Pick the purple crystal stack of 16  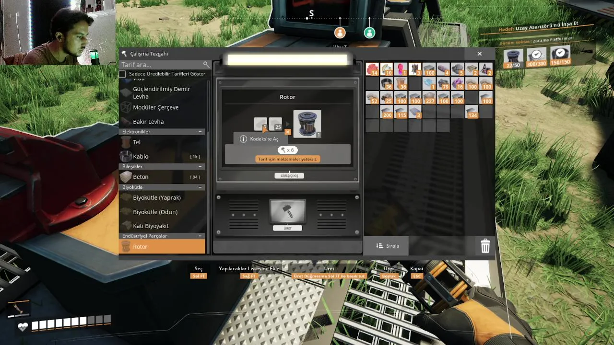[x=458, y=84]
